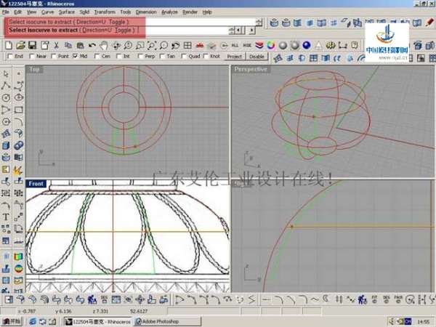Open the Render menu
436x327 pixels.
(x=190, y=12)
